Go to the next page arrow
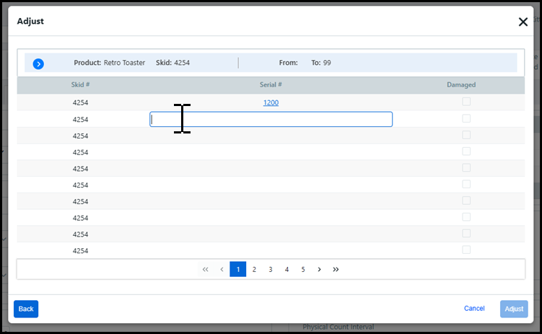This screenshot has height=334, width=542. (319, 269)
